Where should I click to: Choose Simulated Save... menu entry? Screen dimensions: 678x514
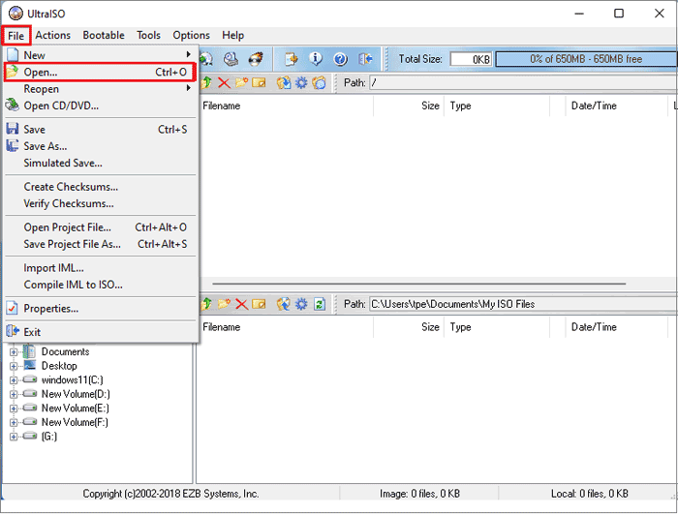click(x=101, y=163)
